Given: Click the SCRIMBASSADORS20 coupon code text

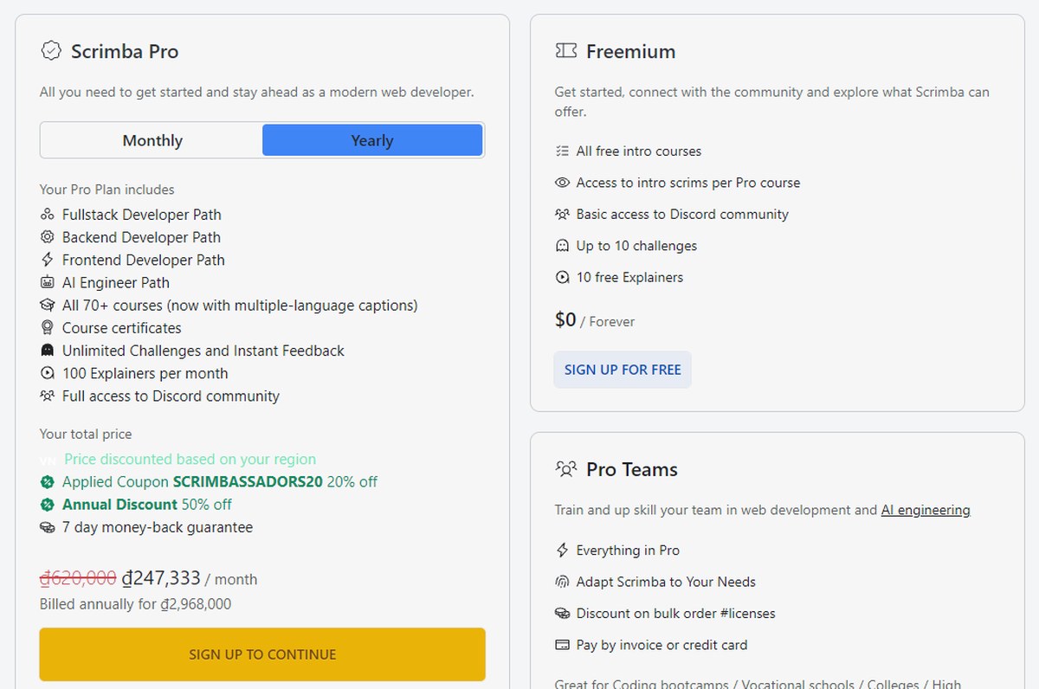Looking at the screenshot, I should 248,482.
